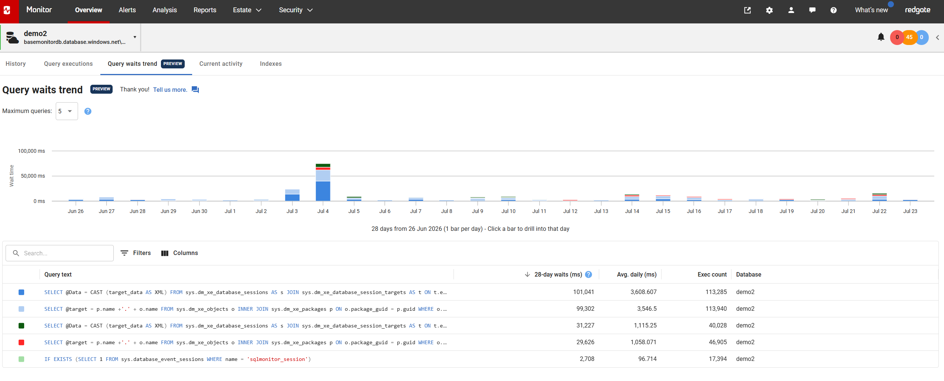Click the red alert count badge

pyautogui.click(x=897, y=37)
